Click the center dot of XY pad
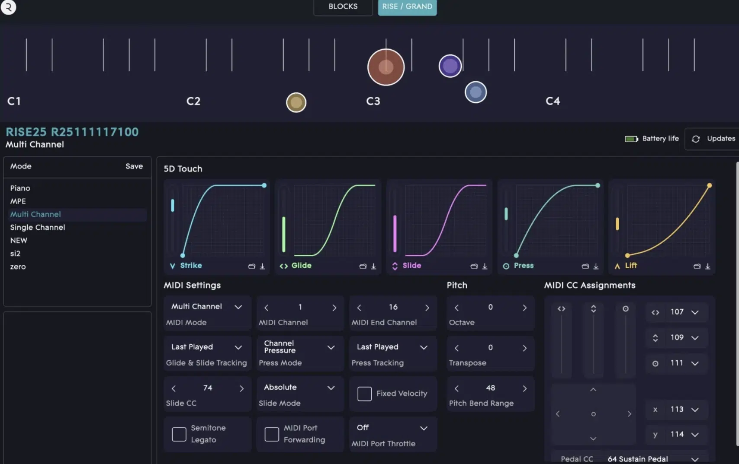 593,414
